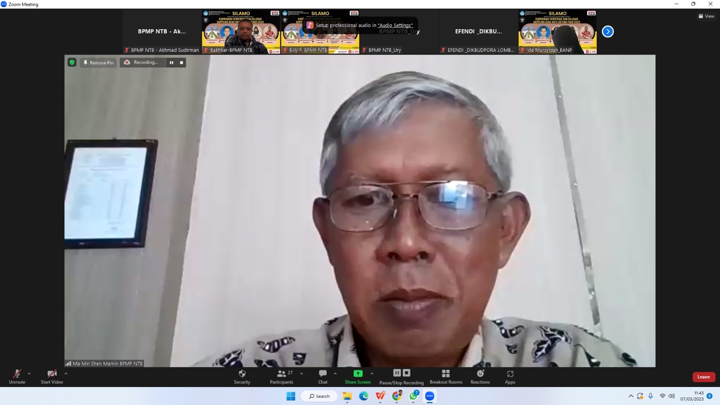Leave the meeting

(703, 377)
